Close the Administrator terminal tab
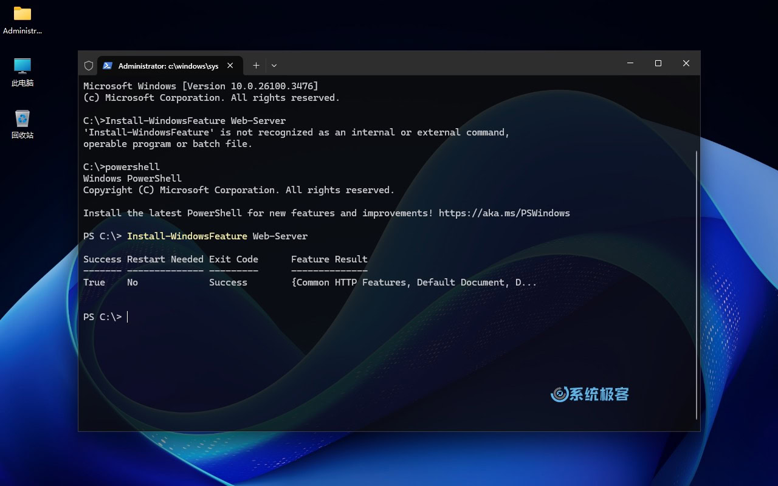 pyautogui.click(x=230, y=66)
